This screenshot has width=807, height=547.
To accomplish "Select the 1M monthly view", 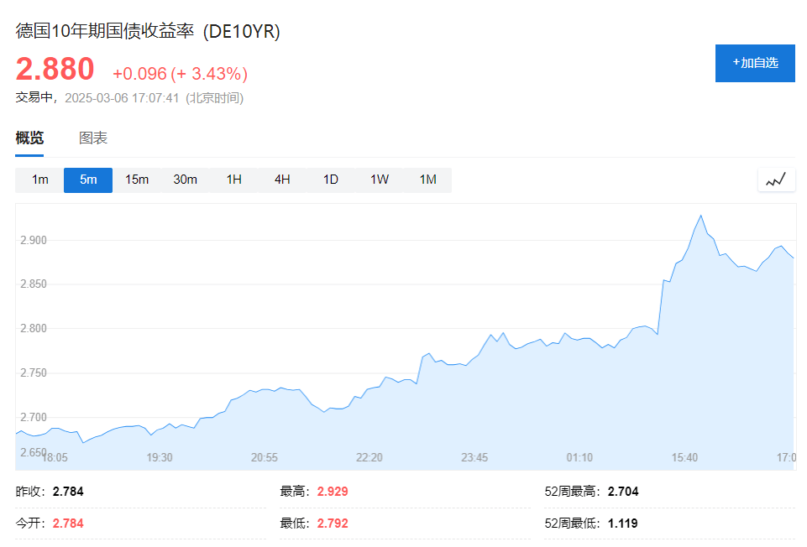I will tap(427, 179).
